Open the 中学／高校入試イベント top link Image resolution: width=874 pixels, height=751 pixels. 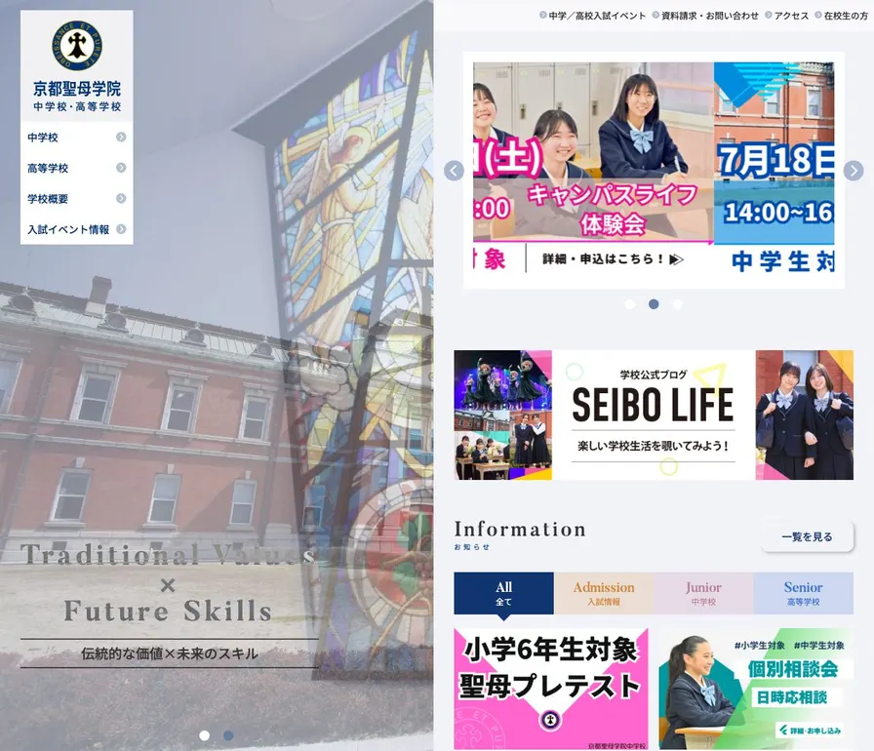(597, 16)
